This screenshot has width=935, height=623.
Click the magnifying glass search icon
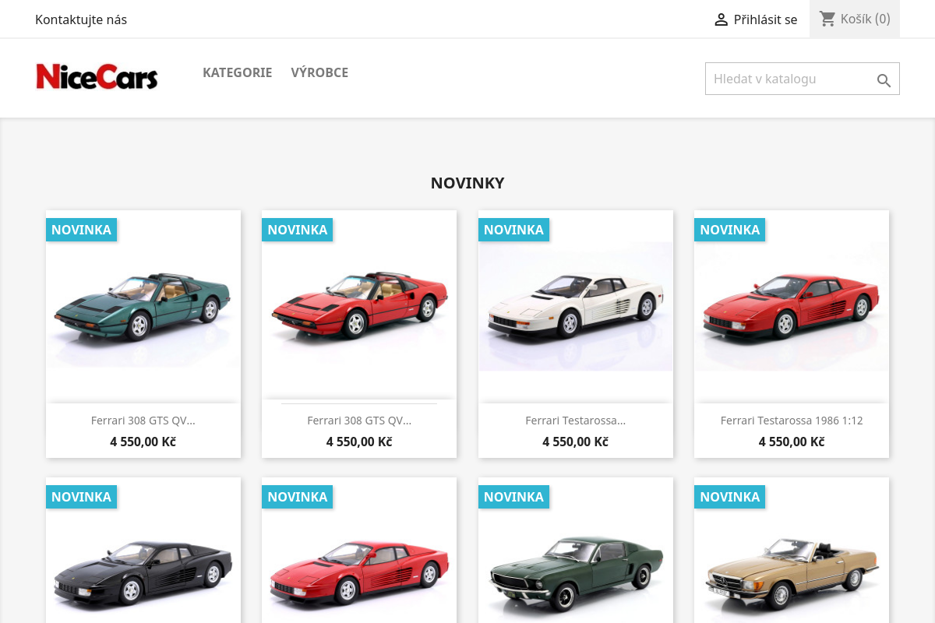click(x=884, y=80)
